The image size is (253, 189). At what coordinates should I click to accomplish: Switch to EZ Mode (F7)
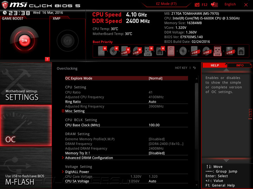166,4
